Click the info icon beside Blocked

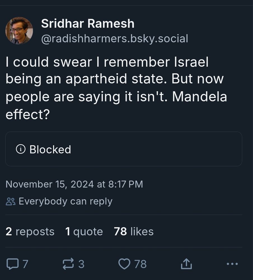click(x=21, y=149)
